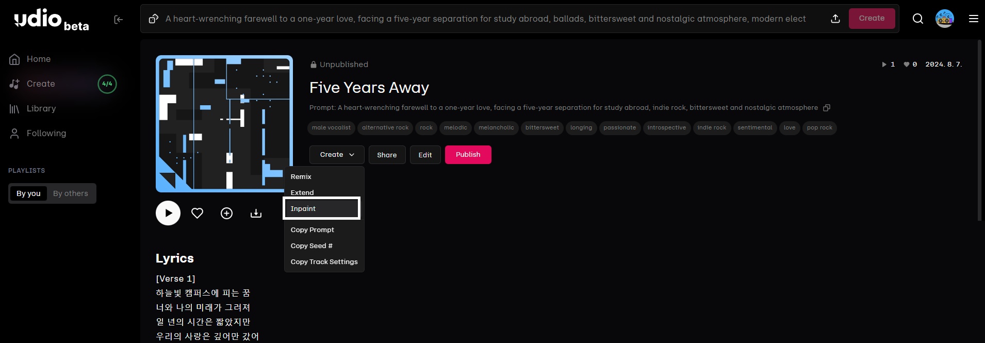Screen dimensions: 985x343
Task: Open the Library page in sidebar
Action: pos(41,108)
